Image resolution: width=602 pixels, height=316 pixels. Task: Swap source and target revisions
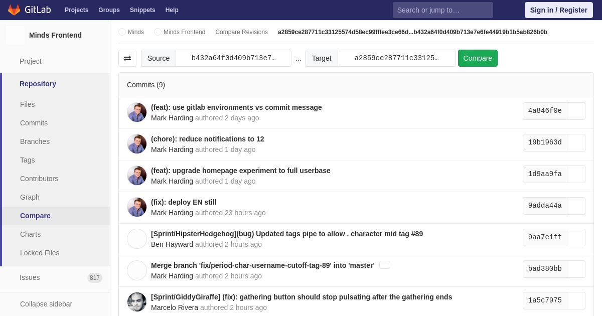(x=127, y=58)
